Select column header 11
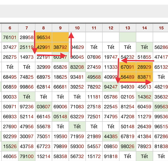Viewport: 168px width, 161px height. coord(94,28)
